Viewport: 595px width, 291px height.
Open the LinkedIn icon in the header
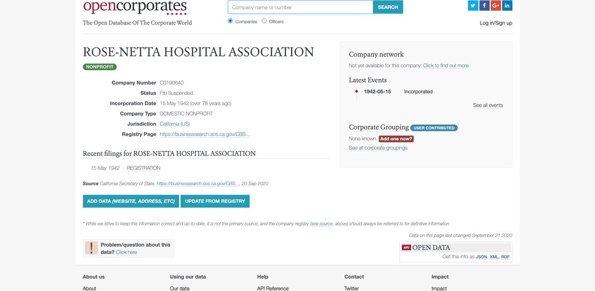[x=507, y=5]
